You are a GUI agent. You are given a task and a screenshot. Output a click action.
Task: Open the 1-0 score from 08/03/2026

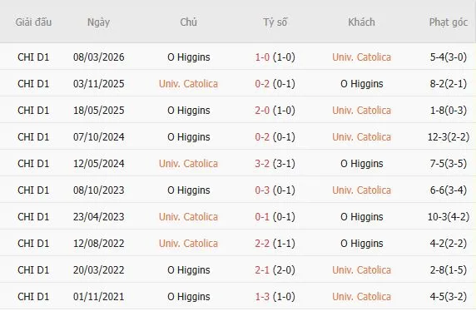click(262, 57)
